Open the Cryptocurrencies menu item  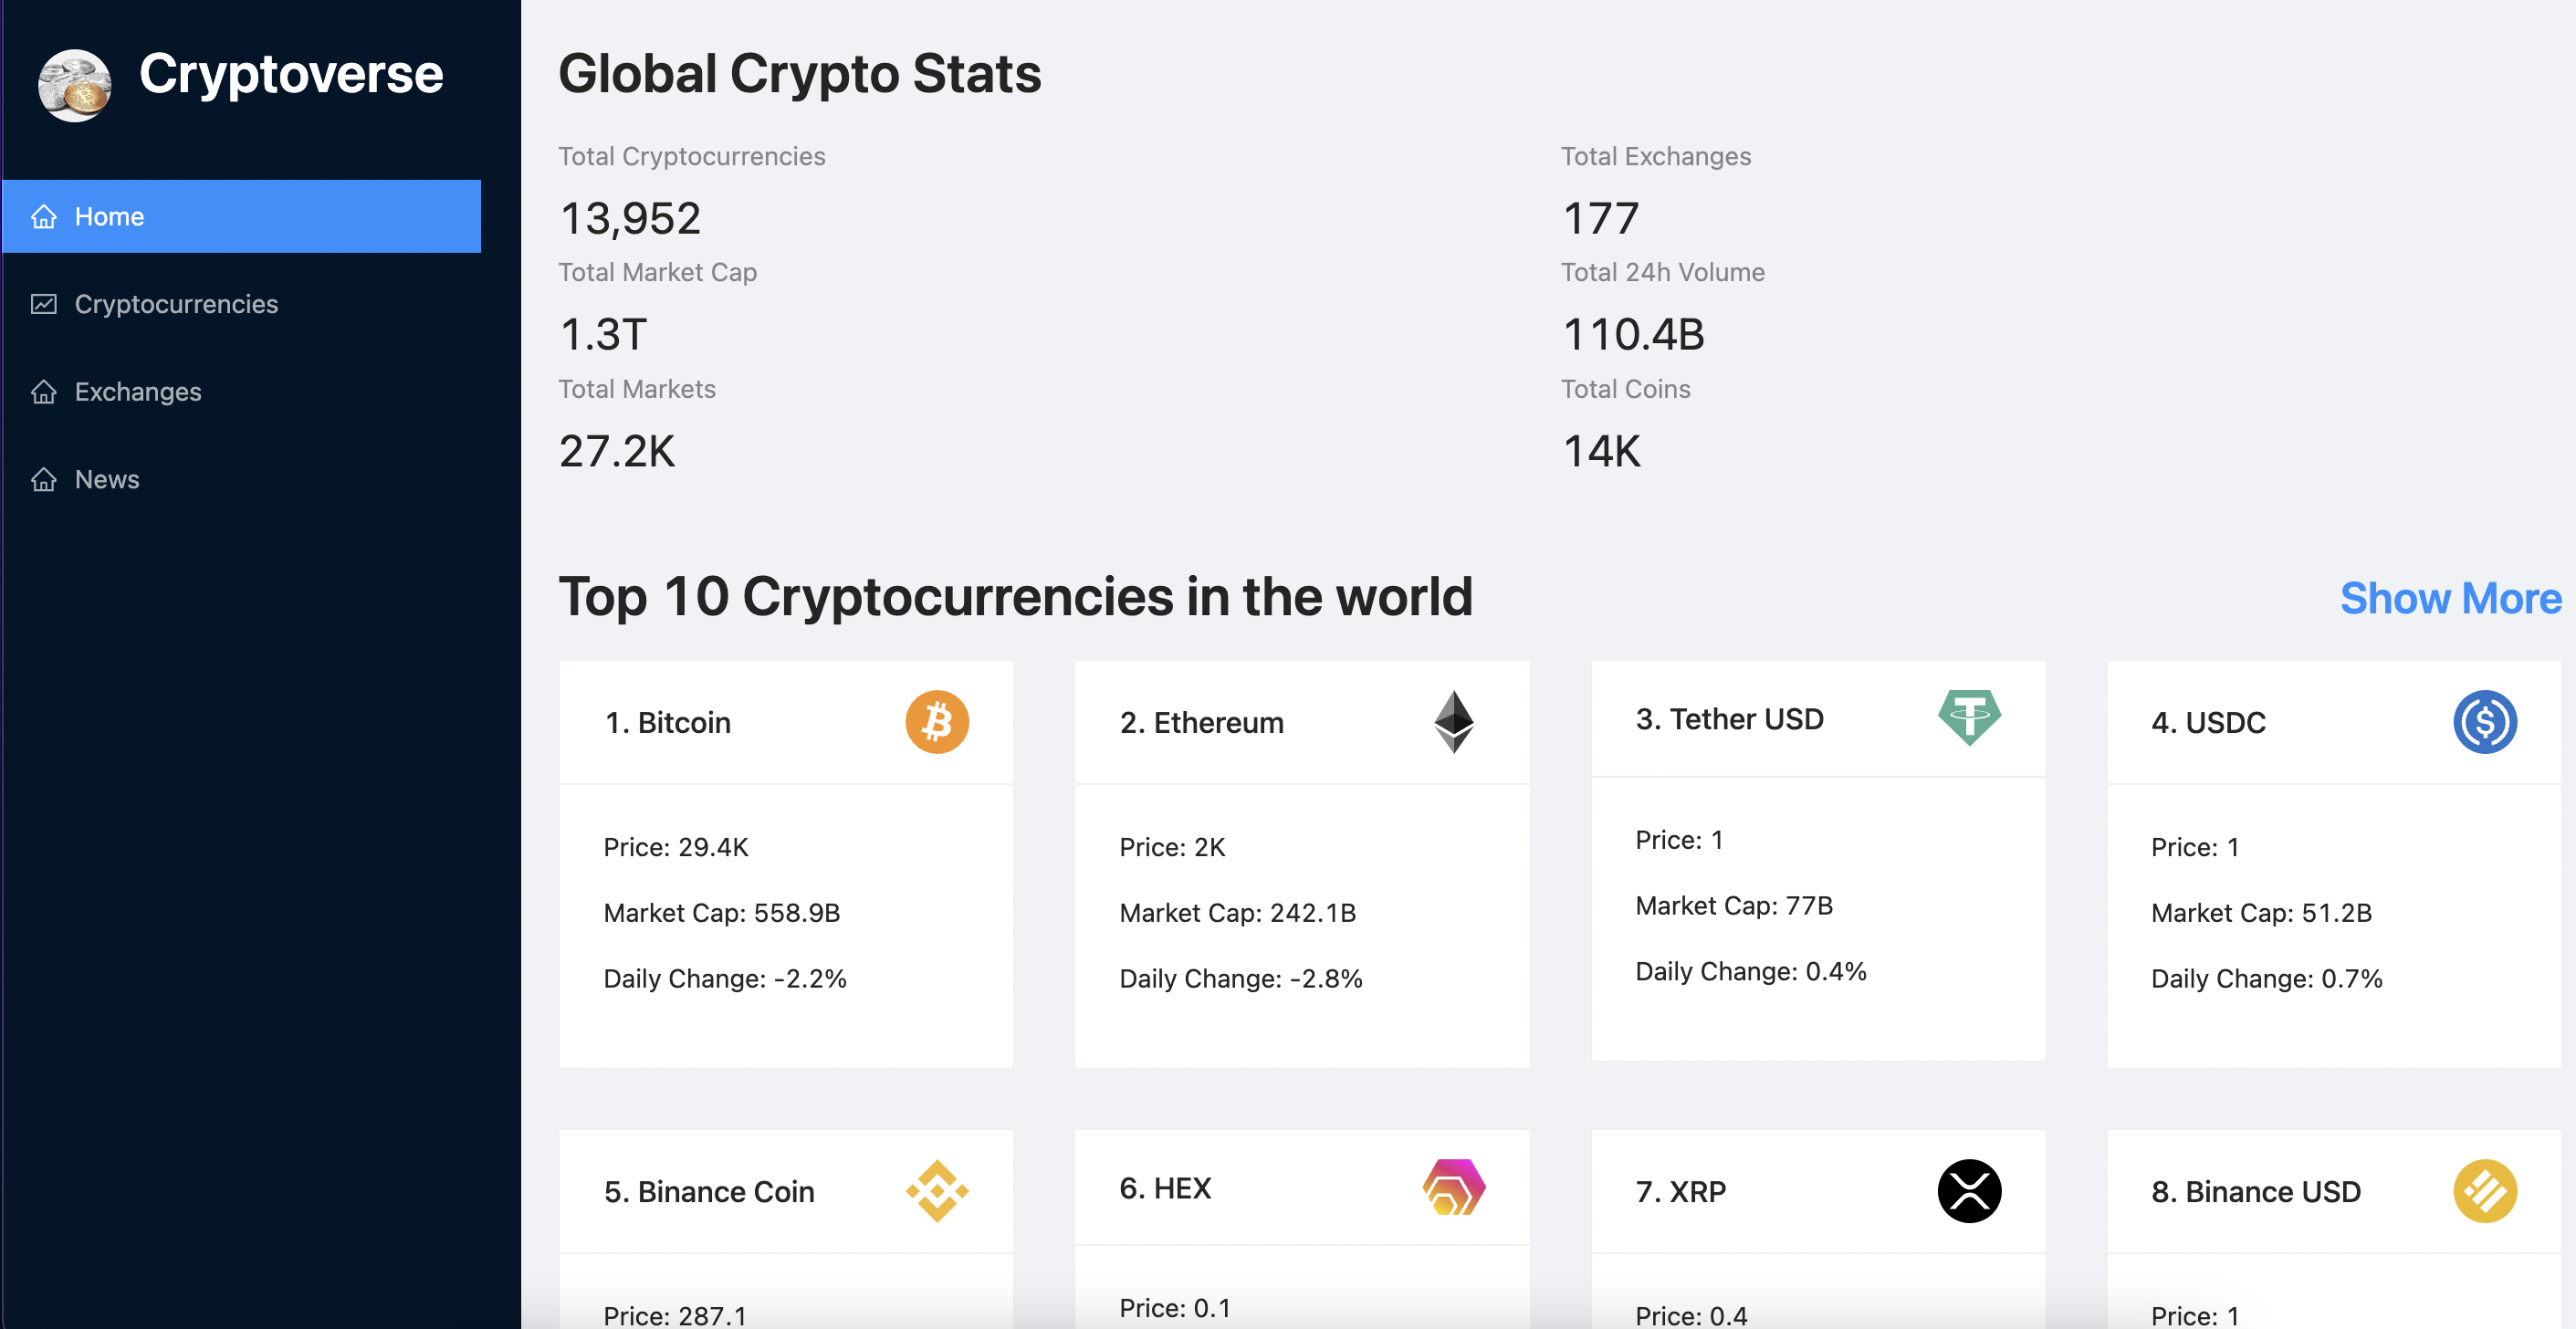(x=174, y=303)
